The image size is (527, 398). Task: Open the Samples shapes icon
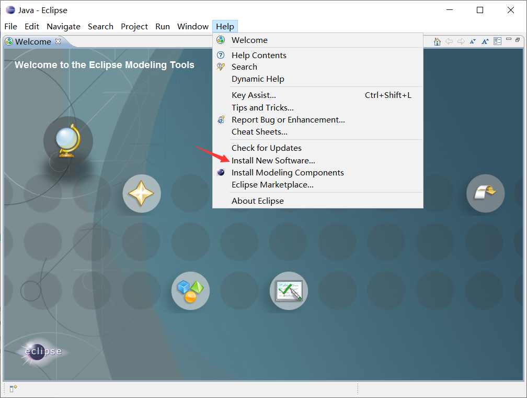(x=190, y=291)
